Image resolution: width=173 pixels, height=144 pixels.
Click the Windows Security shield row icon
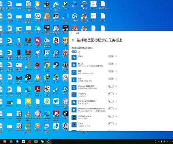[74, 110]
